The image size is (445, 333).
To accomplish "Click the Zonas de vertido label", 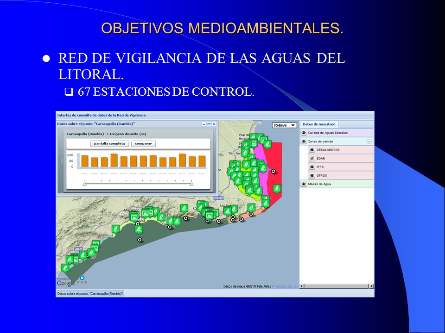I will point(320,142).
